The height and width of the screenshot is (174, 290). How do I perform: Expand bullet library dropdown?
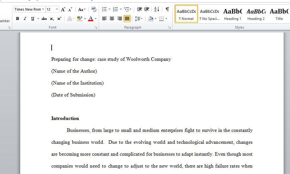click(x=109, y=9)
